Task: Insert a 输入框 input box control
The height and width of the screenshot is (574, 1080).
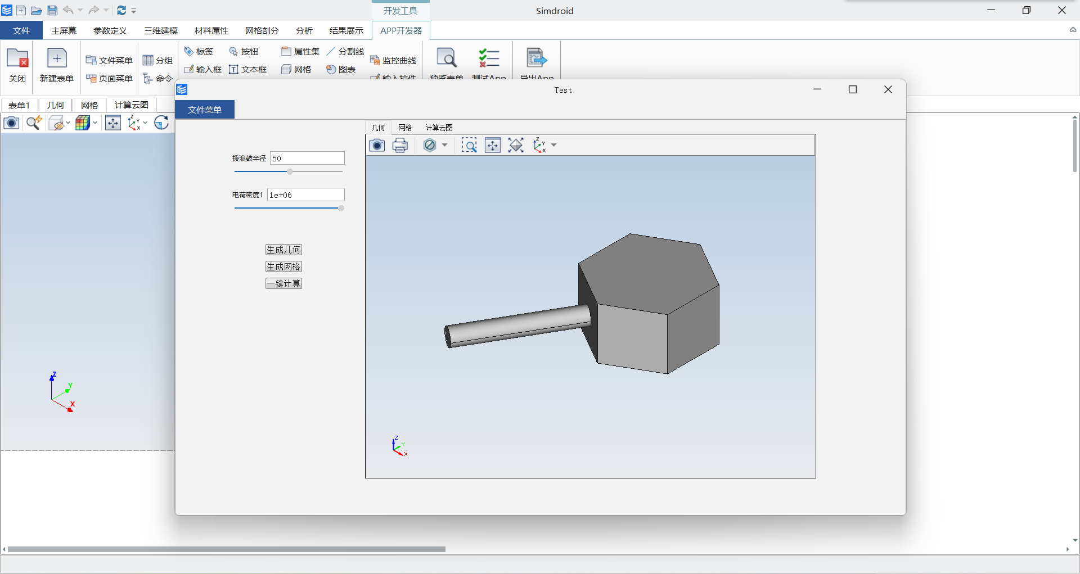Action: [x=203, y=69]
